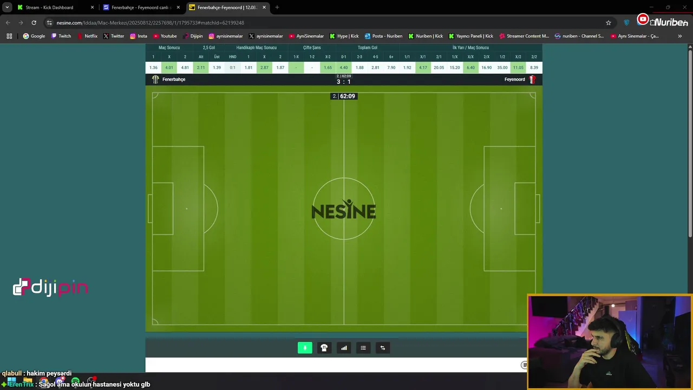Open the tab search dropdown arrow
The width and height of the screenshot is (693, 390).
click(x=7, y=8)
